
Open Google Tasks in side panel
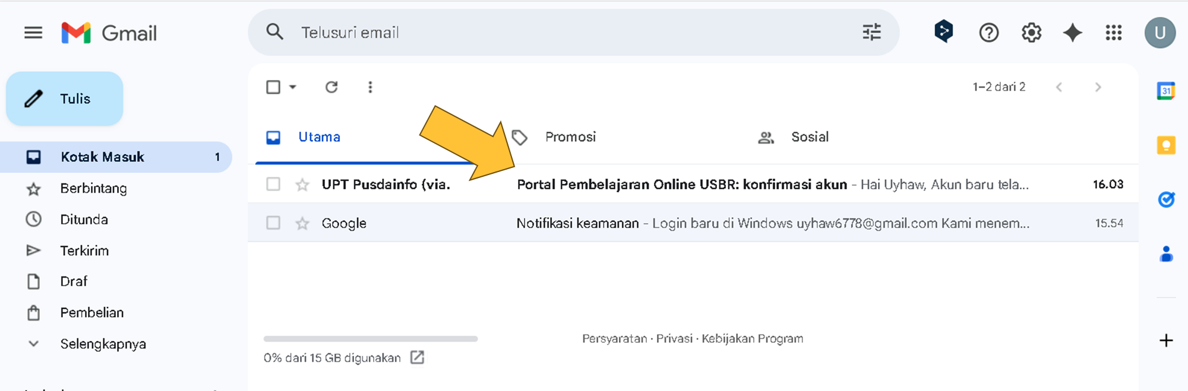click(1165, 200)
